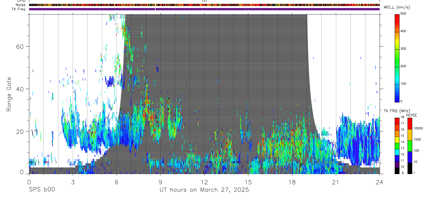Click the blue segment of the NOISE legend

click(410, 157)
